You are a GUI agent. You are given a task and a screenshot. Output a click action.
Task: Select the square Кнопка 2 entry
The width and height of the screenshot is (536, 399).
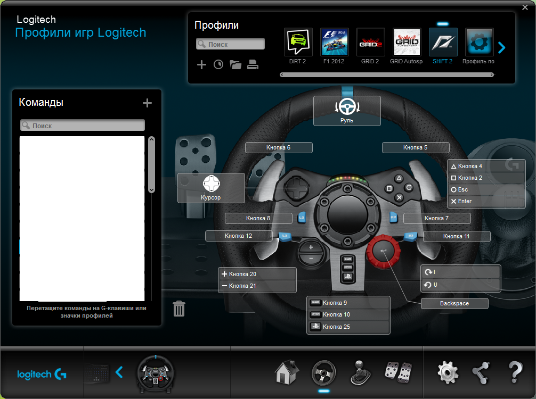486,178
